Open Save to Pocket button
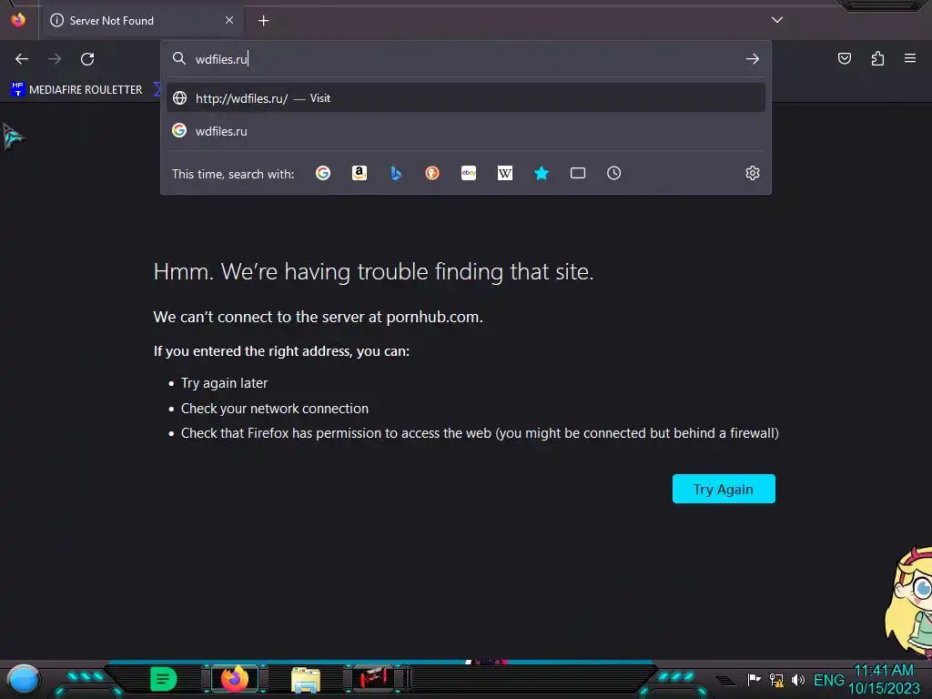The image size is (932, 699). click(x=844, y=58)
